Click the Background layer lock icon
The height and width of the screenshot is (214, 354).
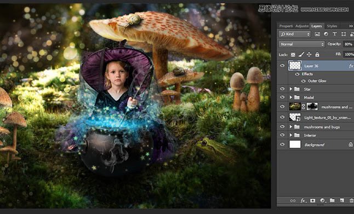(350, 144)
